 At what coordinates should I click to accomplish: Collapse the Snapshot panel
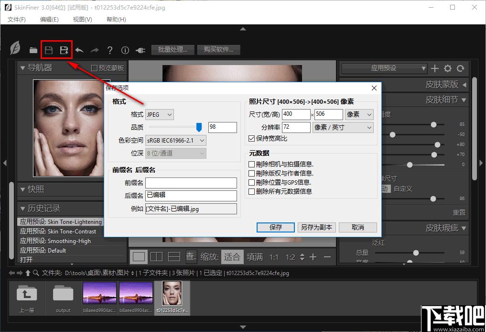22,189
